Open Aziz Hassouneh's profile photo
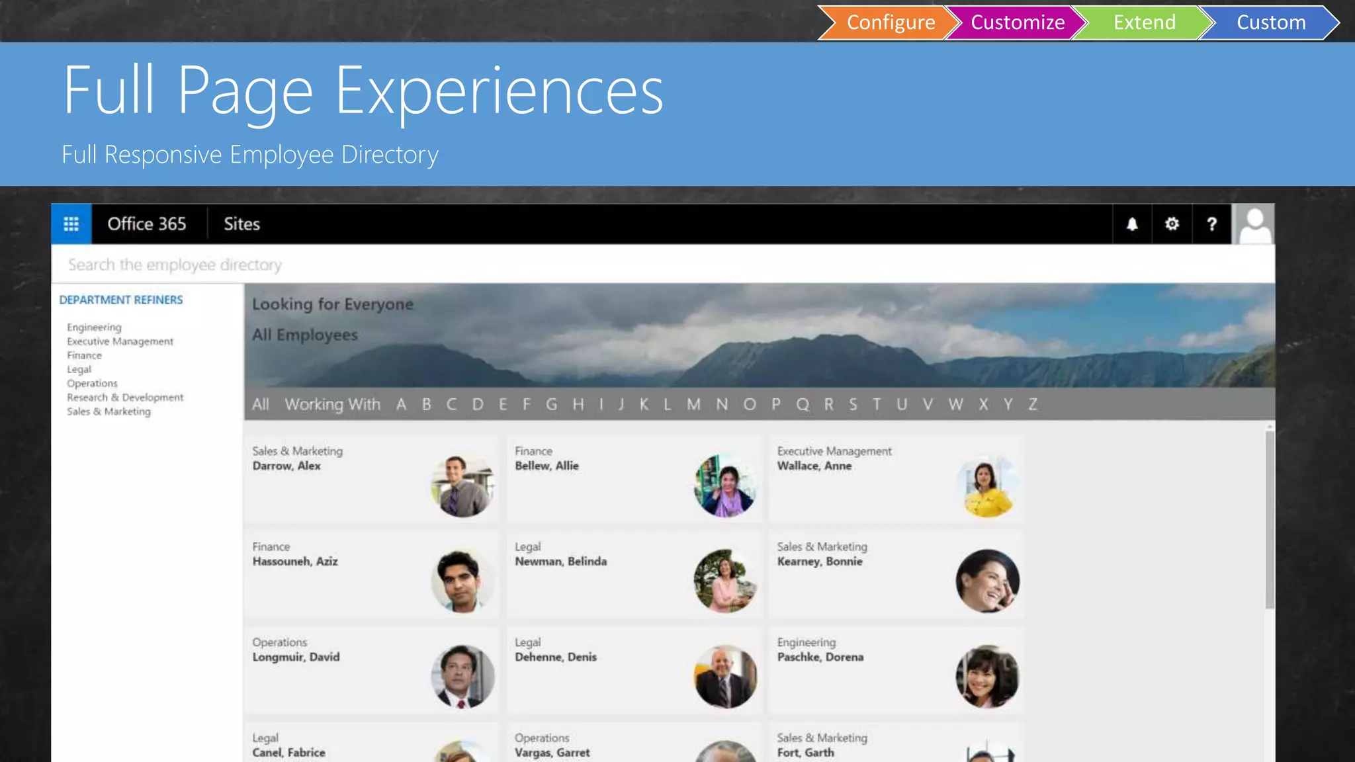Viewport: 1355px width, 762px height. 462,581
